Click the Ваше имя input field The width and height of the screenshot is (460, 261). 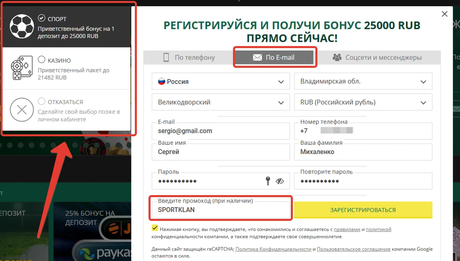tap(221, 152)
